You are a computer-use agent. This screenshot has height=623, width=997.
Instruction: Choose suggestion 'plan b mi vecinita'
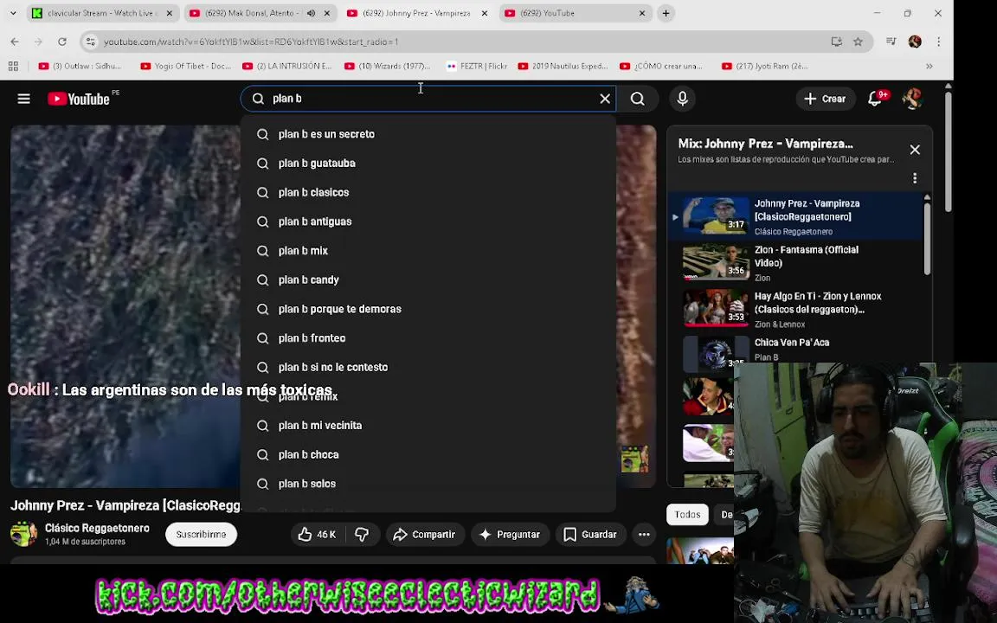click(428, 426)
